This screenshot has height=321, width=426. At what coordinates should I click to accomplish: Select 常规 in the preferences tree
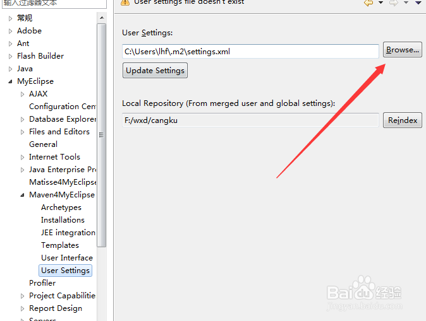coord(25,18)
